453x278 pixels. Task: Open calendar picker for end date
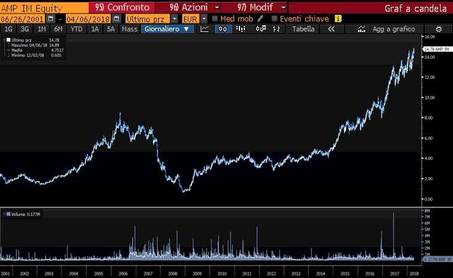(117, 19)
